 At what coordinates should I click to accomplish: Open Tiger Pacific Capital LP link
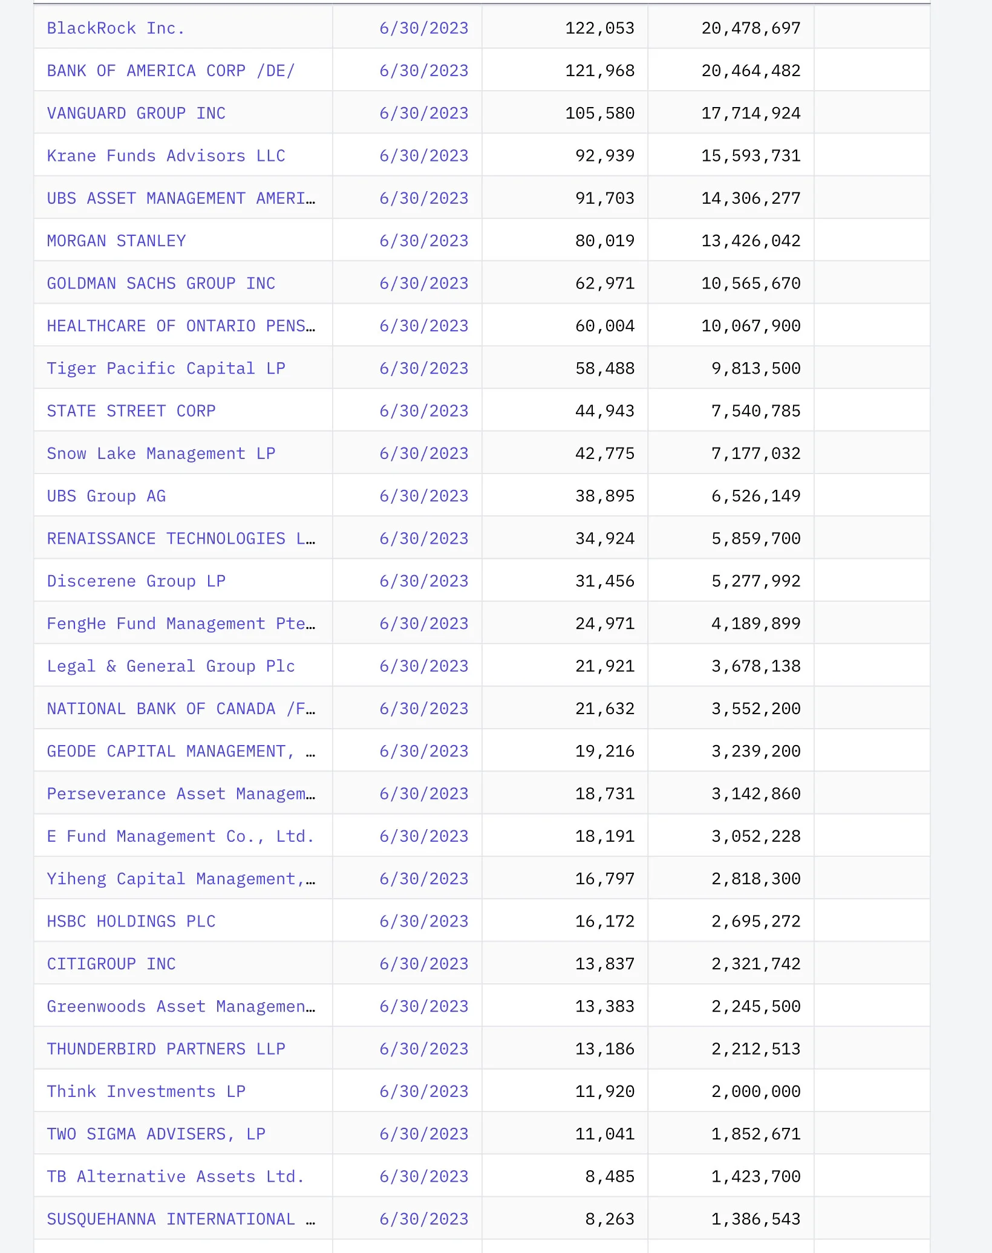point(166,368)
